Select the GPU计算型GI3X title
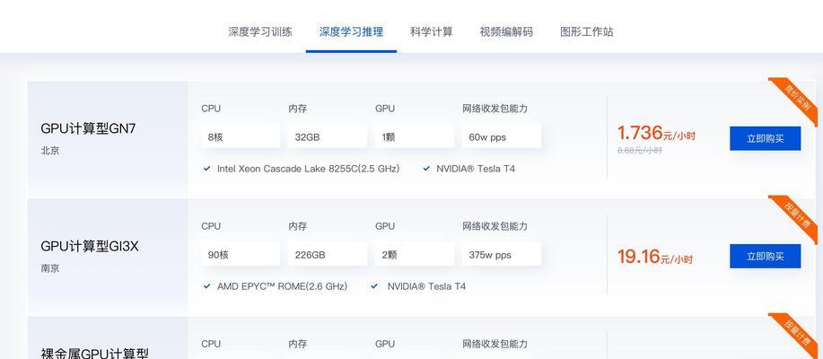 tap(90, 246)
